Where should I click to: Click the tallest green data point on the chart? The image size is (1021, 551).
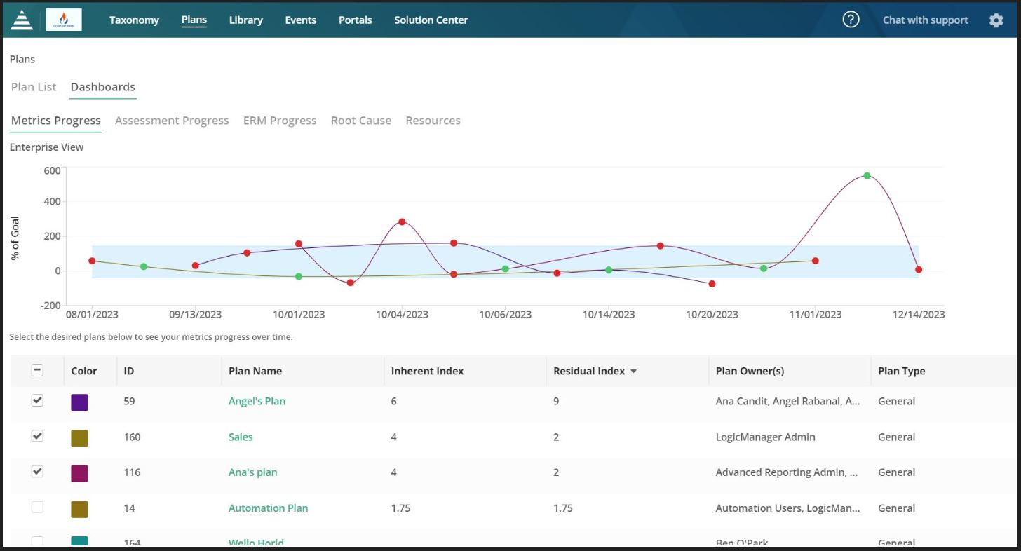pyautogui.click(x=866, y=176)
